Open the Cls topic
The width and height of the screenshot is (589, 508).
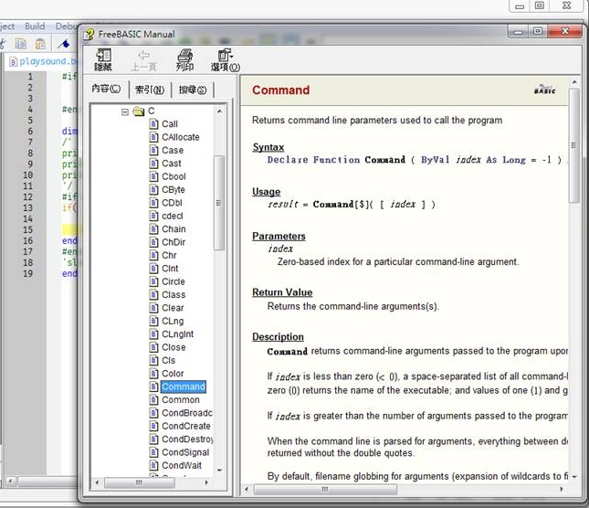pyautogui.click(x=168, y=361)
